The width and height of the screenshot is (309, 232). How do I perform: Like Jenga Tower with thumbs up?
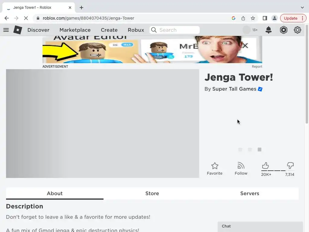pyautogui.click(x=266, y=166)
